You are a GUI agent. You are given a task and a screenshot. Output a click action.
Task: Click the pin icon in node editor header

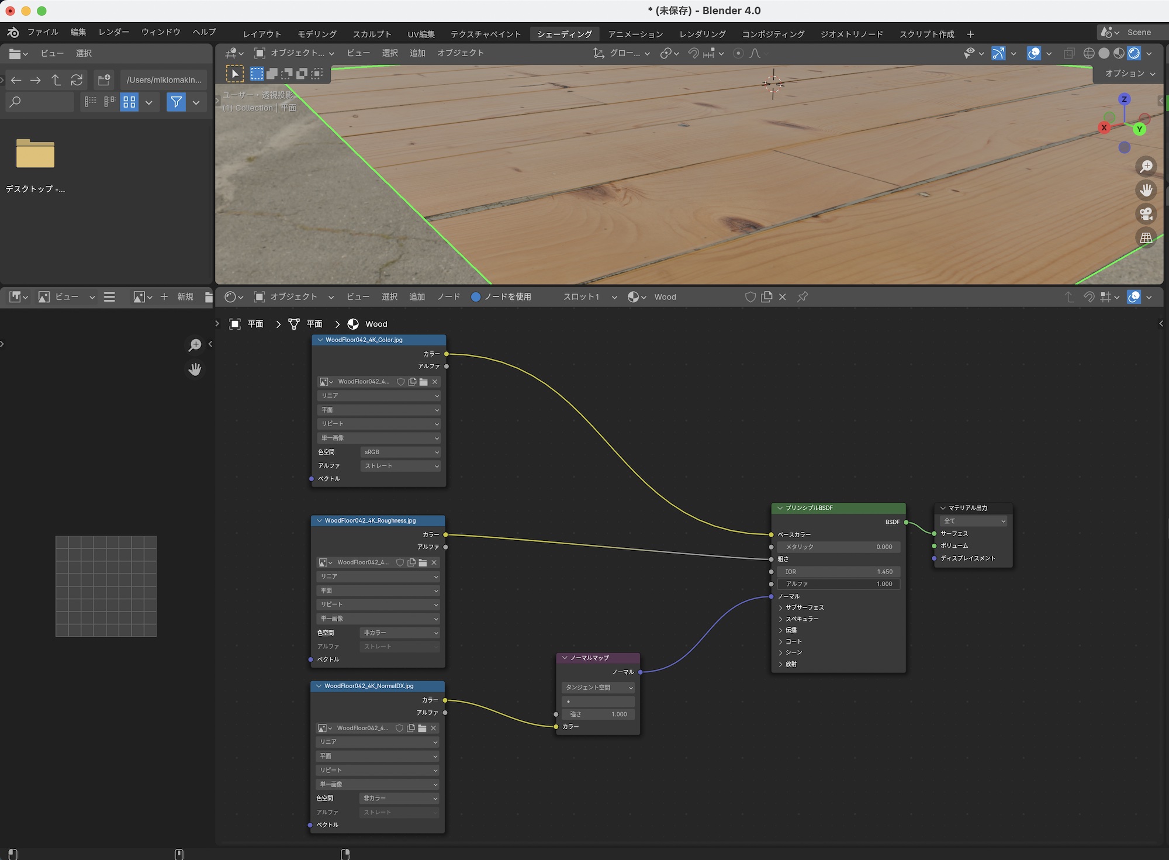803,297
